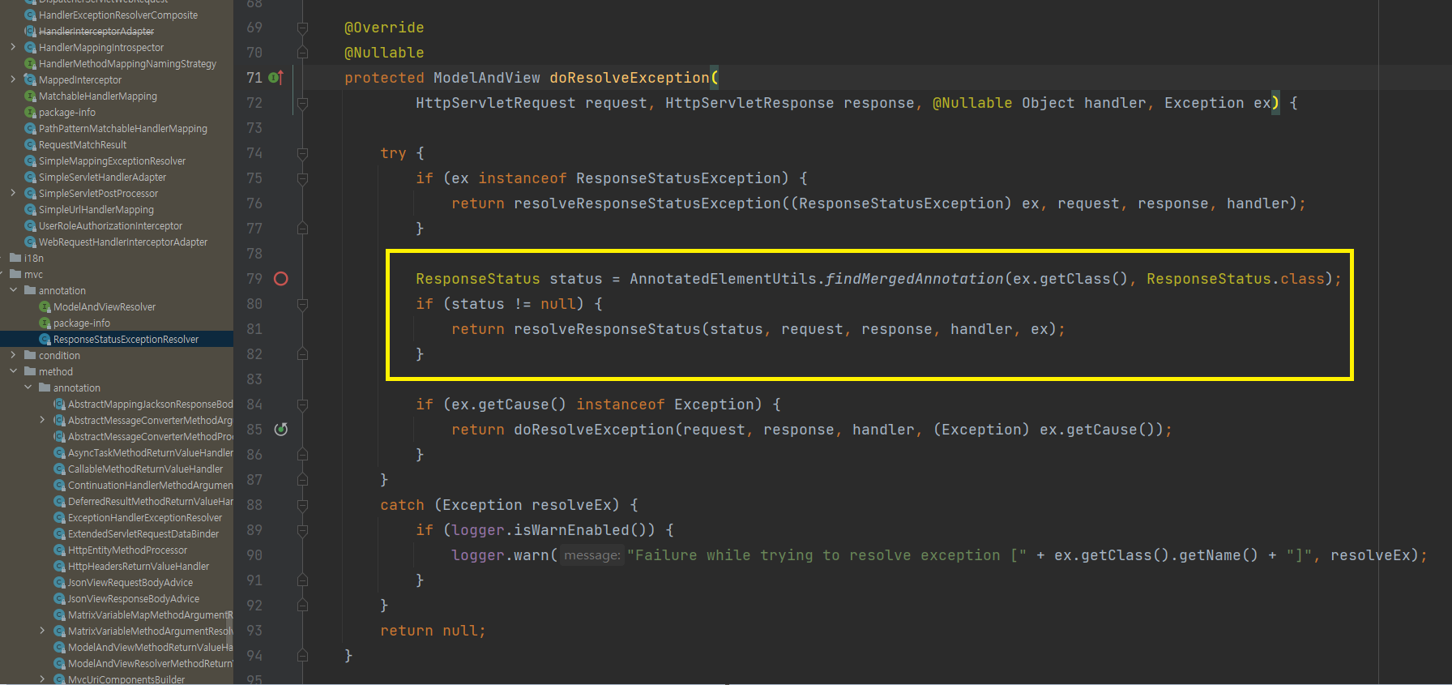Click the recursive call icon on line 85
1452x685 pixels.
click(281, 430)
